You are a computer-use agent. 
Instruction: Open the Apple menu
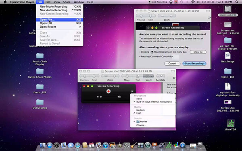click(5, 2)
